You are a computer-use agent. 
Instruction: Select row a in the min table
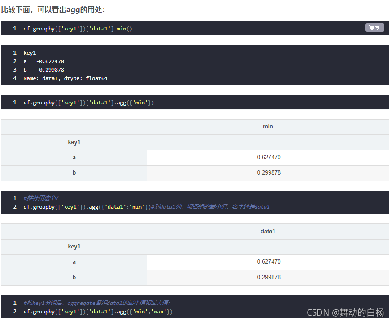pos(74,157)
